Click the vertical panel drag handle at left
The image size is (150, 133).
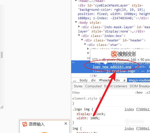(2, 55)
